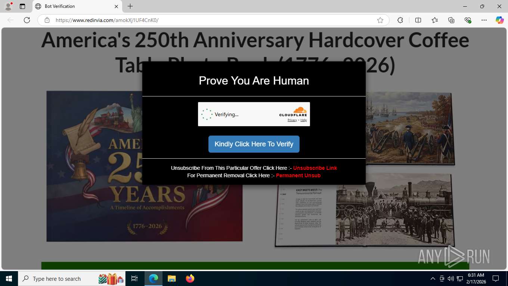Add page to favorites star icon
508x286 pixels.
point(380,20)
